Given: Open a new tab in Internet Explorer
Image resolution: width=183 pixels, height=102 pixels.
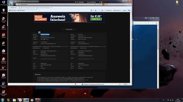Looking at the screenshot, I should (38, 10).
